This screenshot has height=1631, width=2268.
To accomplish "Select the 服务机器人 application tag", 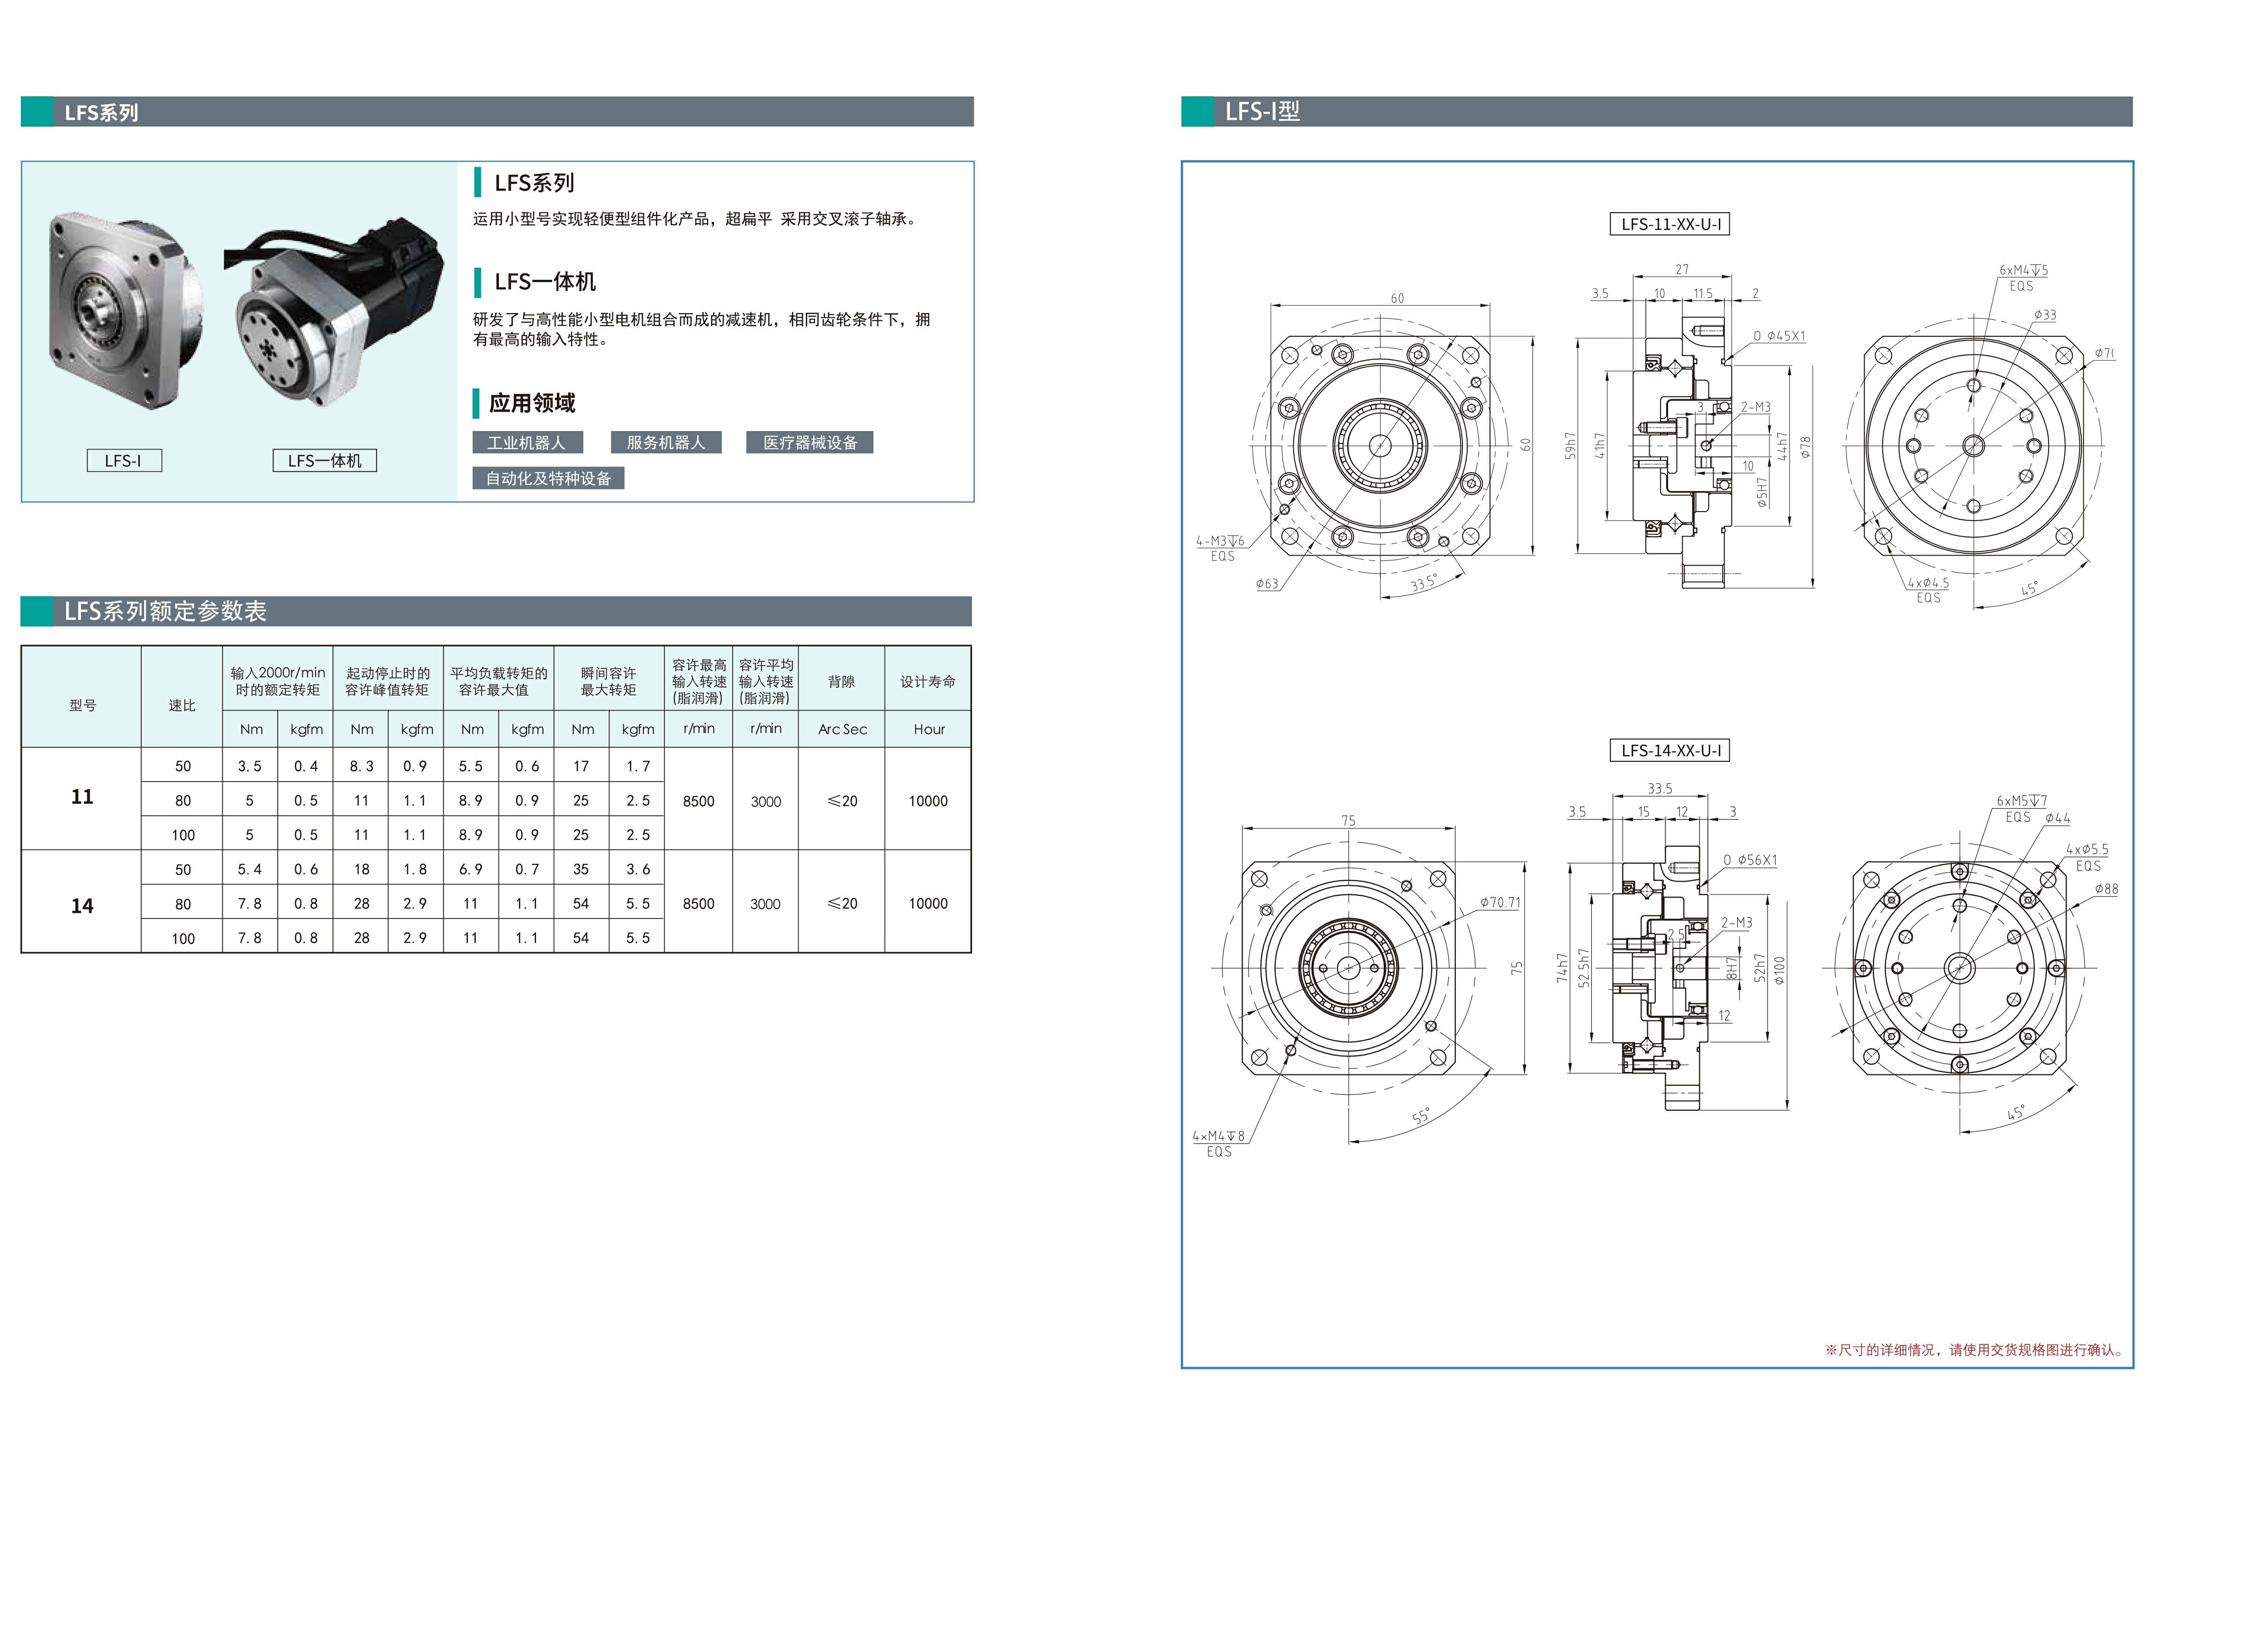I will click(x=666, y=443).
